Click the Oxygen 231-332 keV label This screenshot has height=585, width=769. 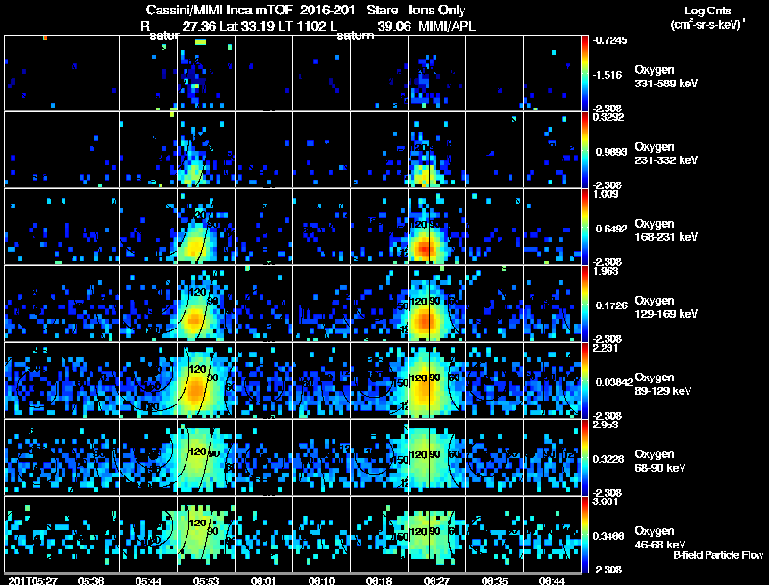666,154
